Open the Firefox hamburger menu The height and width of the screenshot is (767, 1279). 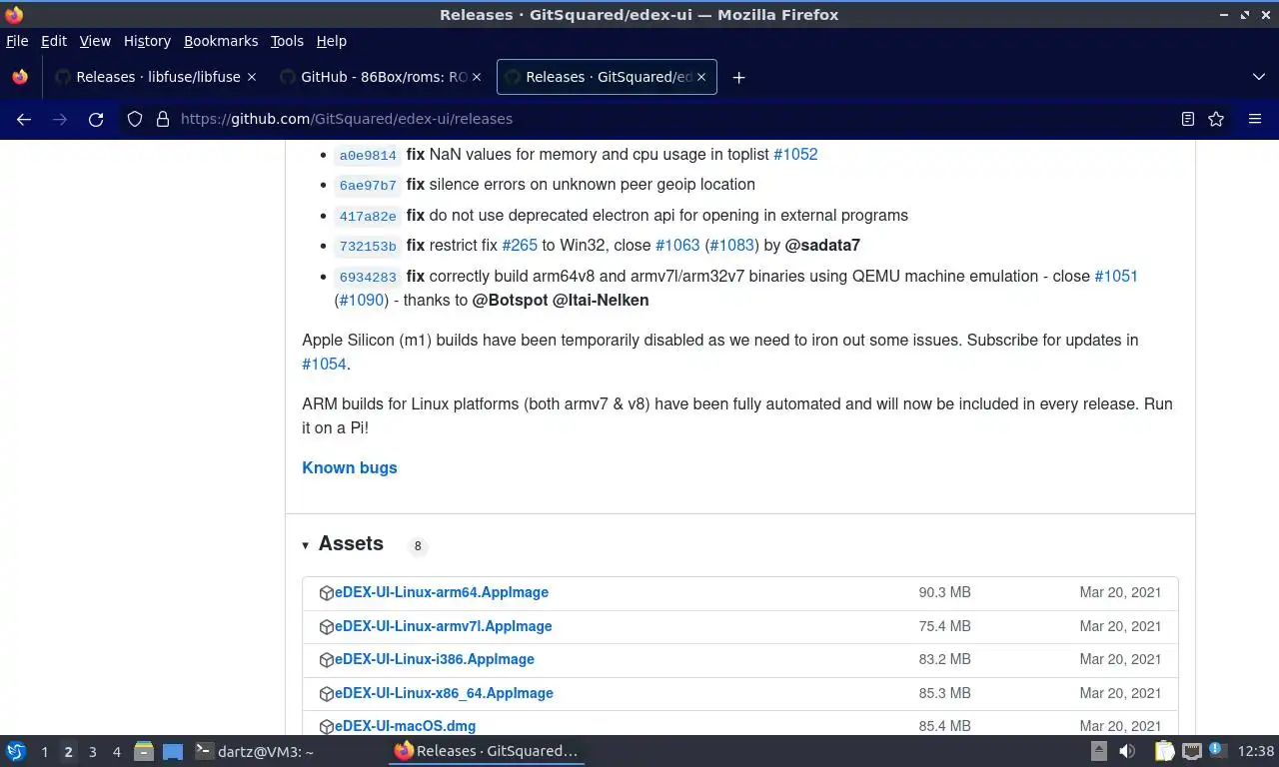pyautogui.click(x=1255, y=119)
